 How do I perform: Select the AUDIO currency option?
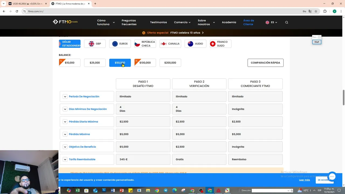pyautogui.click(x=195, y=44)
